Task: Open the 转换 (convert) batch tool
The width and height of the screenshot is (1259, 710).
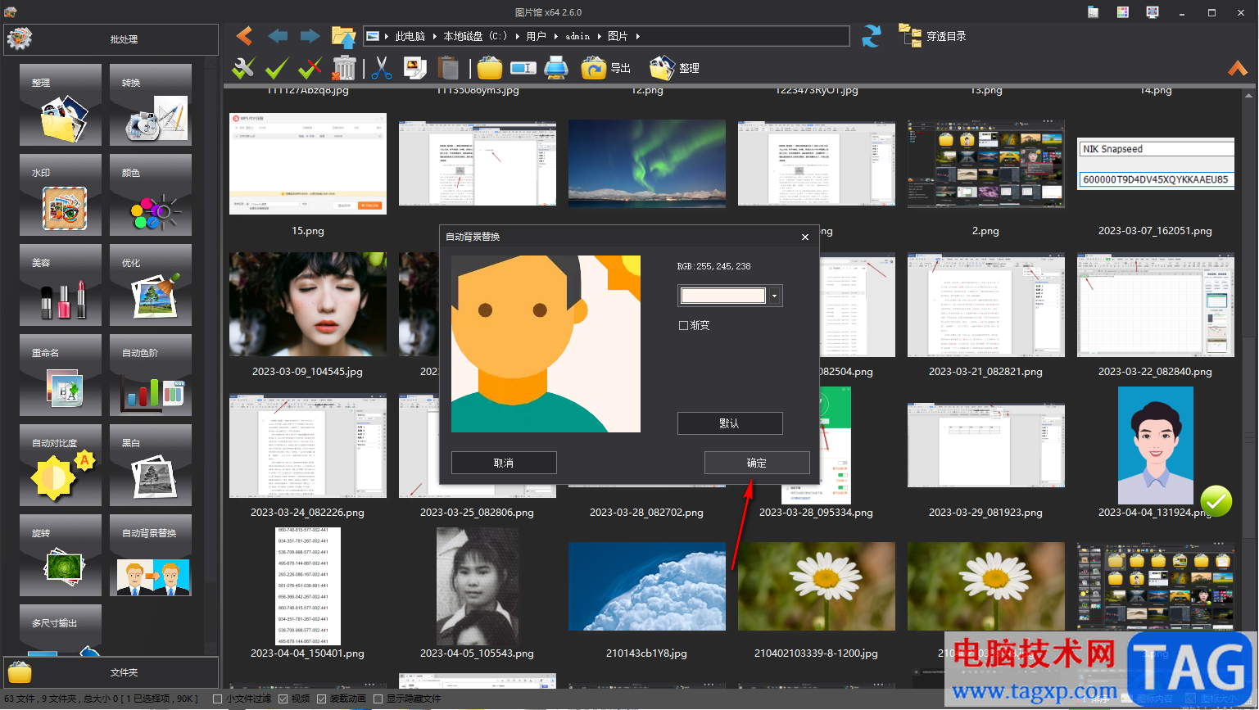Action: [151, 105]
